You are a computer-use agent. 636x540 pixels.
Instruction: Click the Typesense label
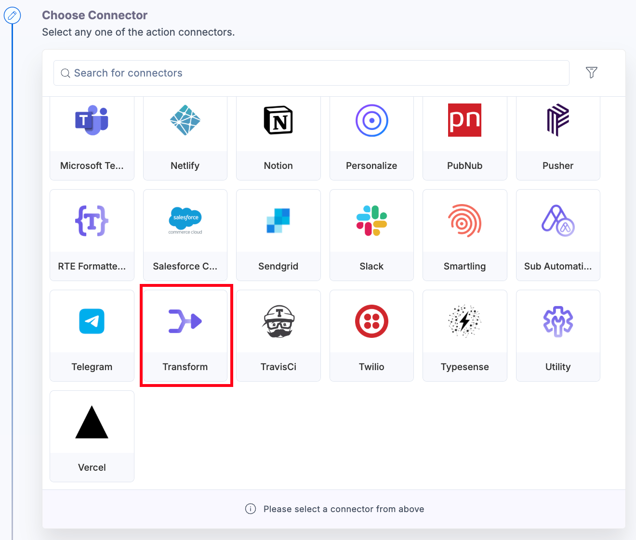(465, 367)
